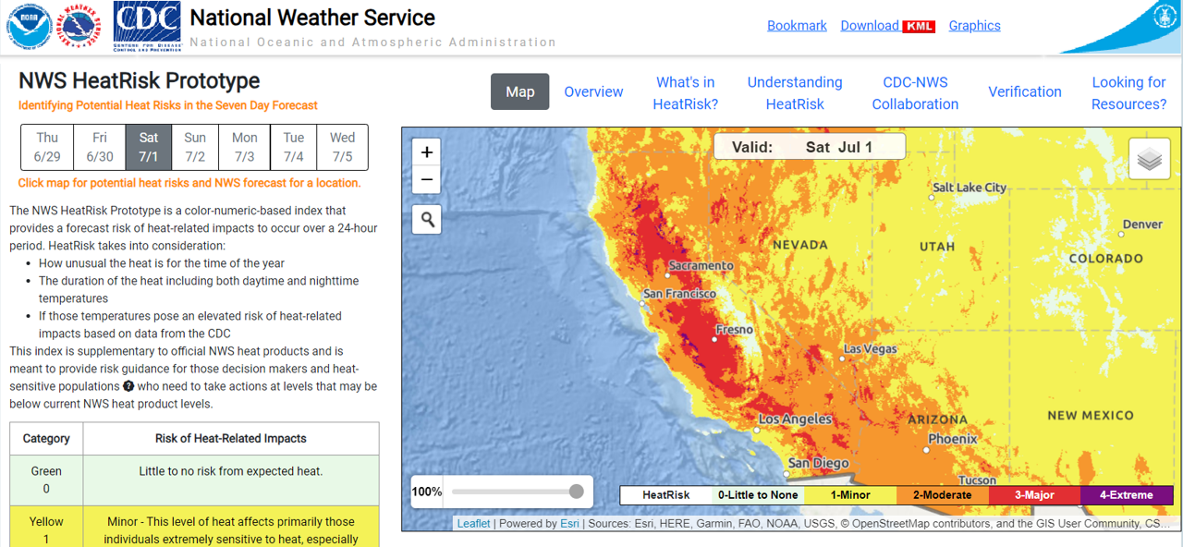Toggle the 2-Moderate legend category
The height and width of the screenshot is (547, 1183).
(942, 494)
